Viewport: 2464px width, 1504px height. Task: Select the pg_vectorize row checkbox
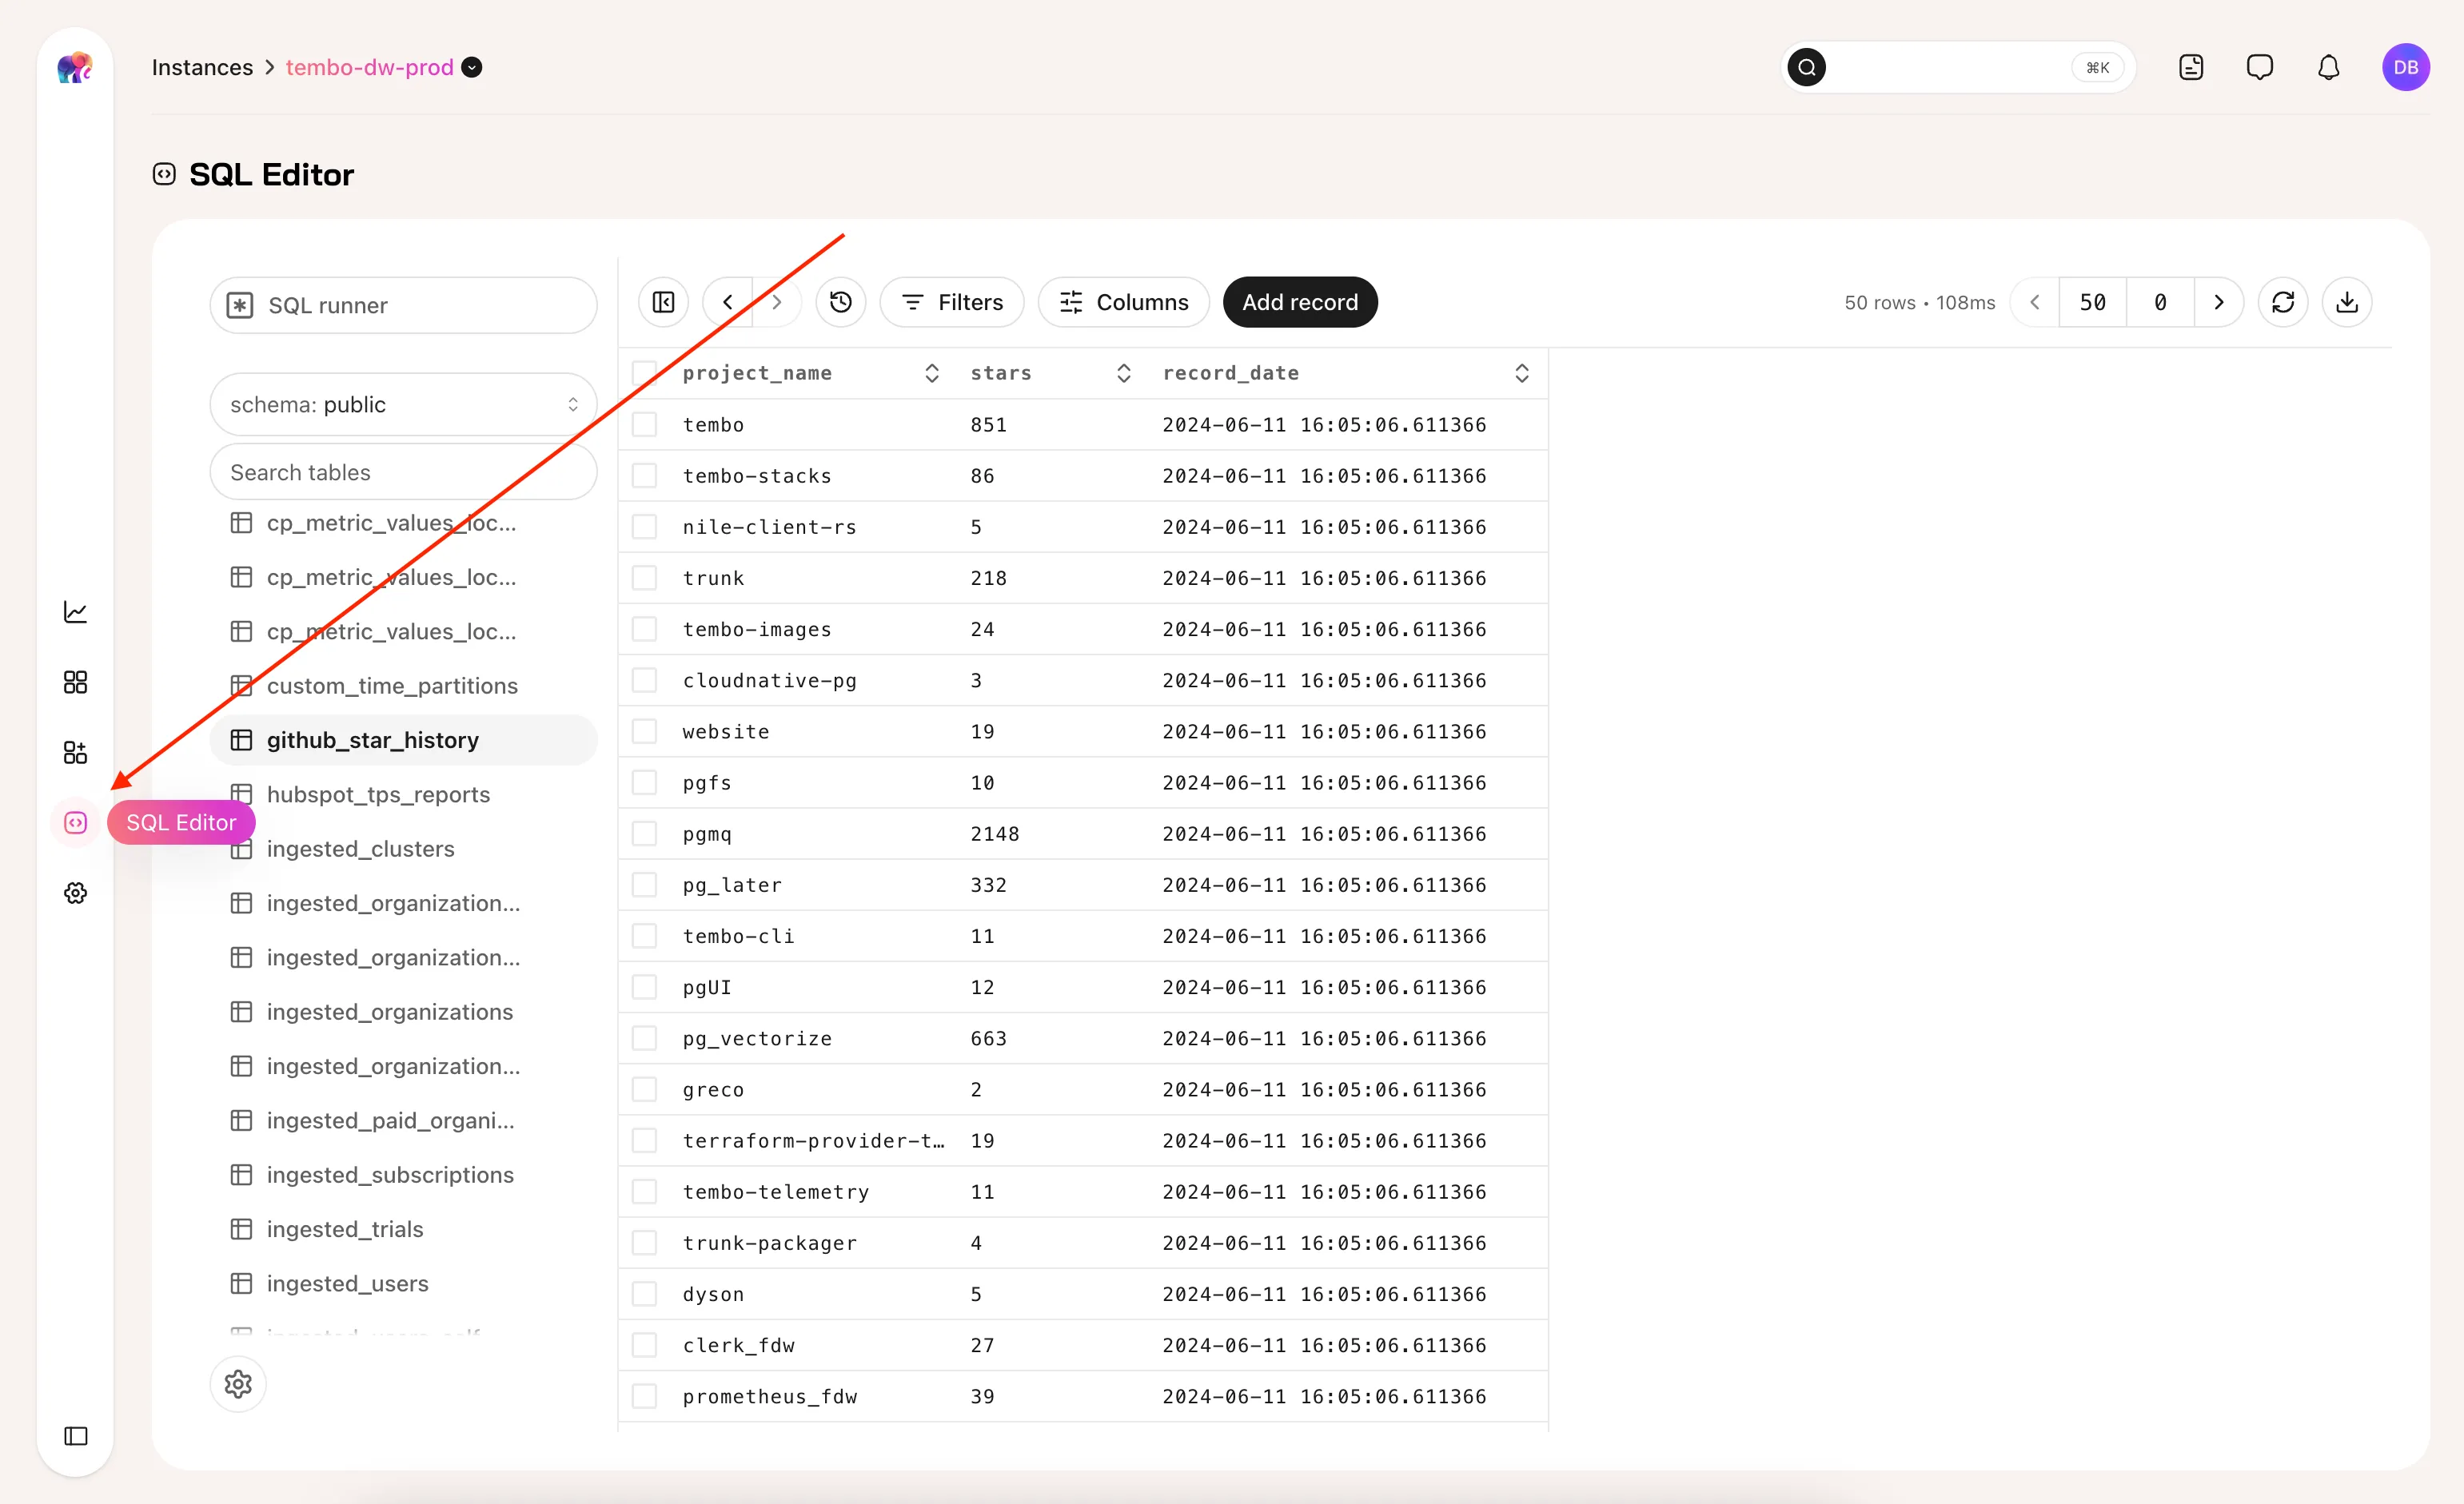[645, 1038]
